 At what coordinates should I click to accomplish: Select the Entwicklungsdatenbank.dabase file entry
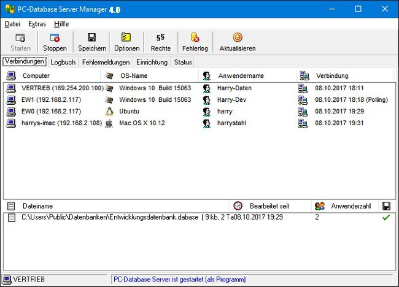(110, 217)
